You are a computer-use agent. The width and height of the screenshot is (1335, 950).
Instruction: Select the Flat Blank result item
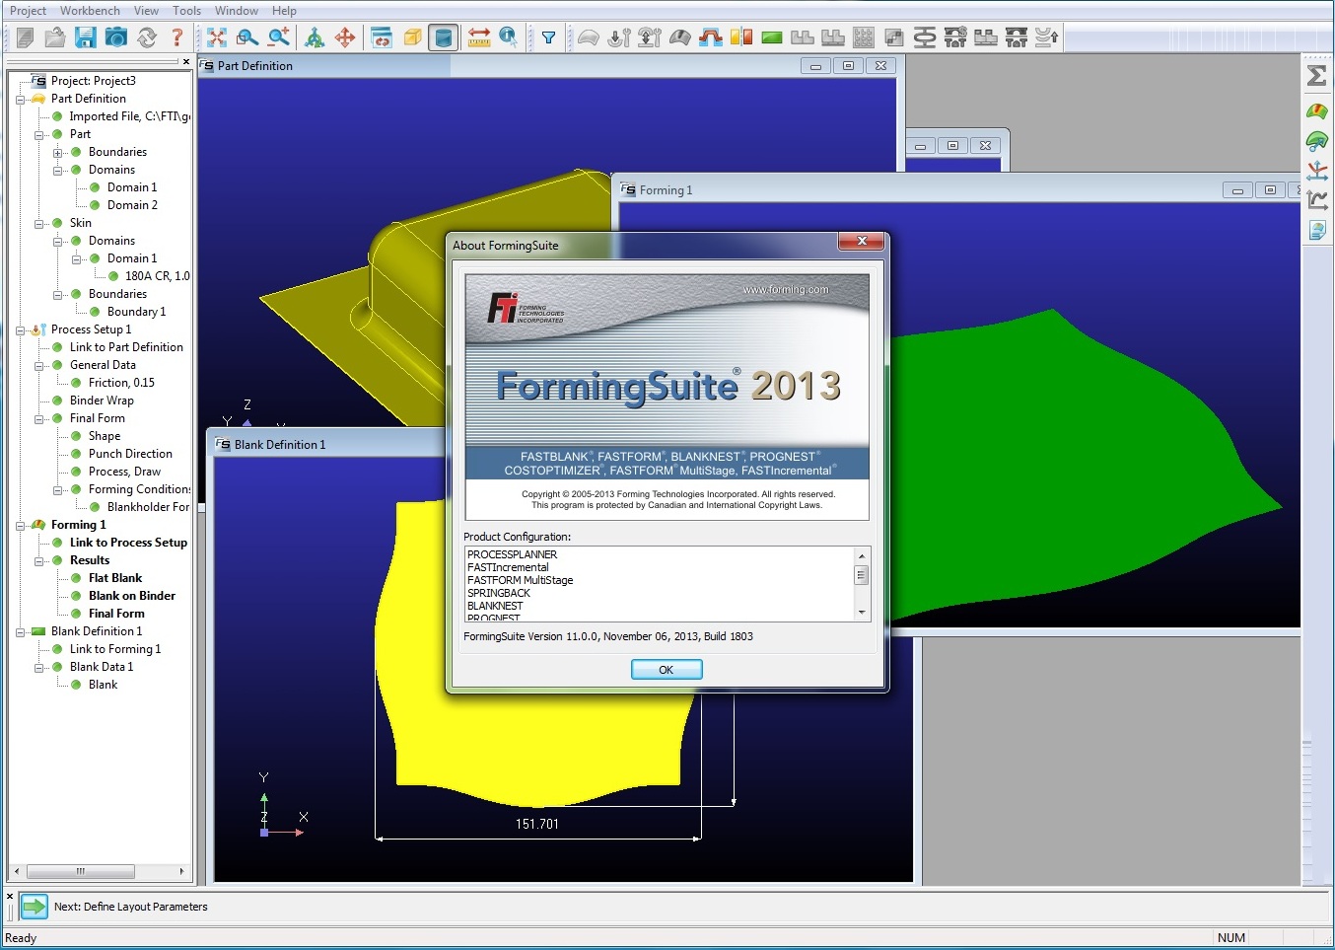coord(115,578)
